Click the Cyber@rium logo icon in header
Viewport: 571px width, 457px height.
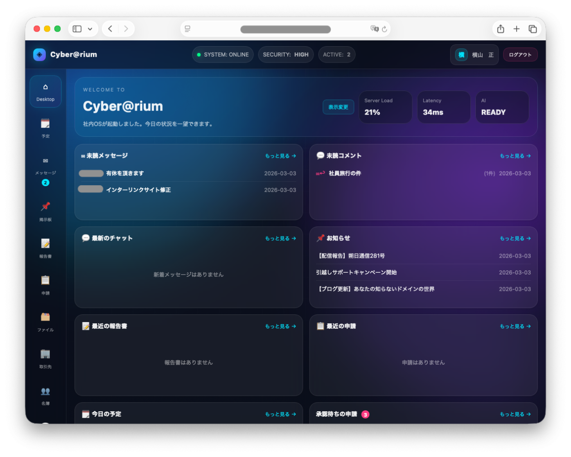click(x=39, y=55)
